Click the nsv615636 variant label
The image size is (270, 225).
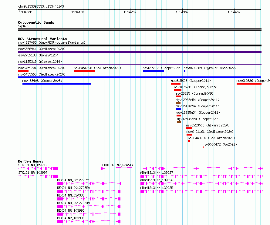(x=253, y=81)
